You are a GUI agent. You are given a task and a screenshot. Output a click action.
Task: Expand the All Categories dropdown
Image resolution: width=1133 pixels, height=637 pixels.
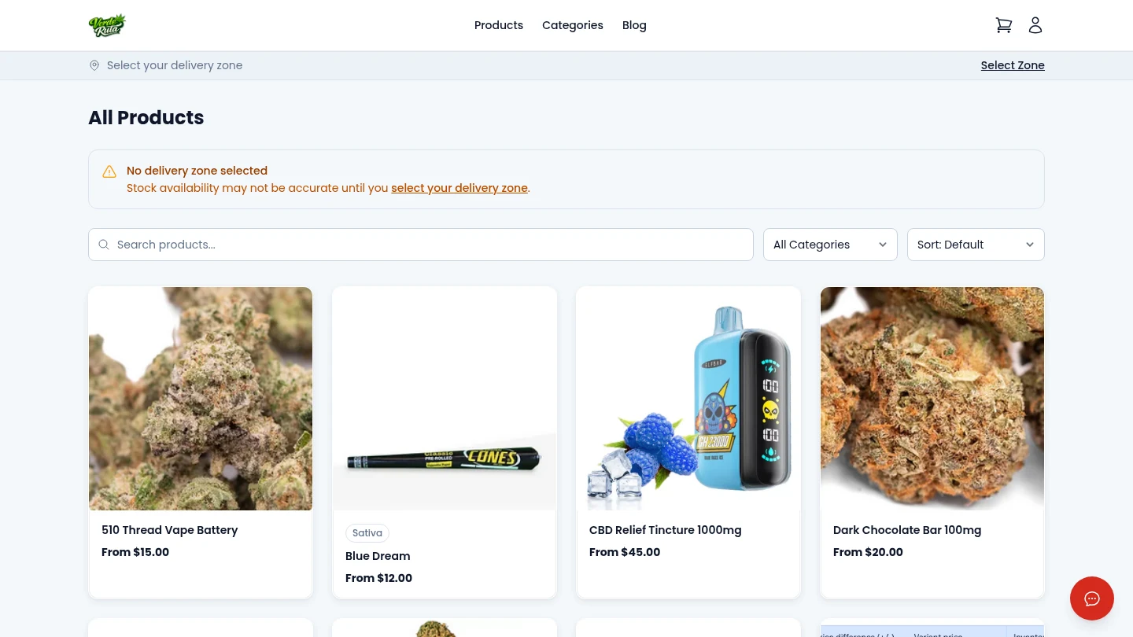point(830,245)
